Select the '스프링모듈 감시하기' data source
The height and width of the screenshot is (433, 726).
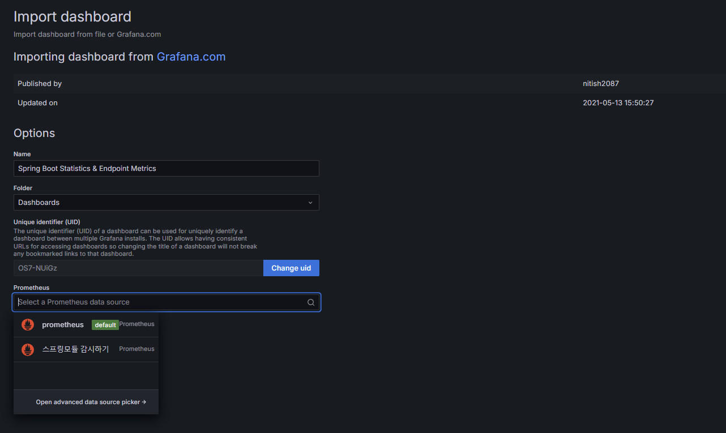coord(86,350)
